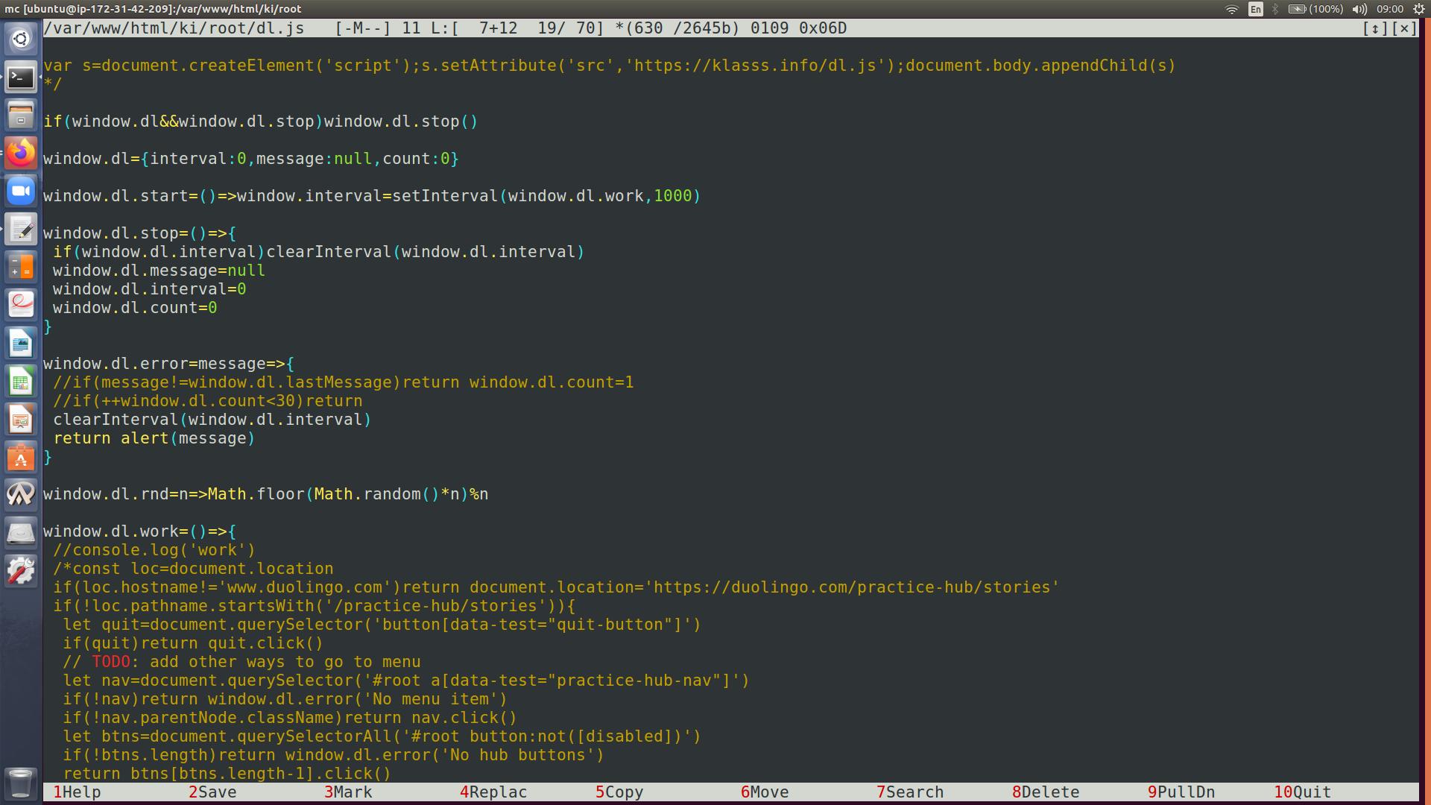Open LibreOffice Calc spreadsheet icon
This screenshot has width=1431, height=805.
[x=21, y=382]
